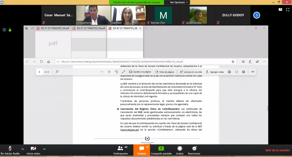
Task: Turn on camera with Iniciar video
Action: (x=33, y=150)
